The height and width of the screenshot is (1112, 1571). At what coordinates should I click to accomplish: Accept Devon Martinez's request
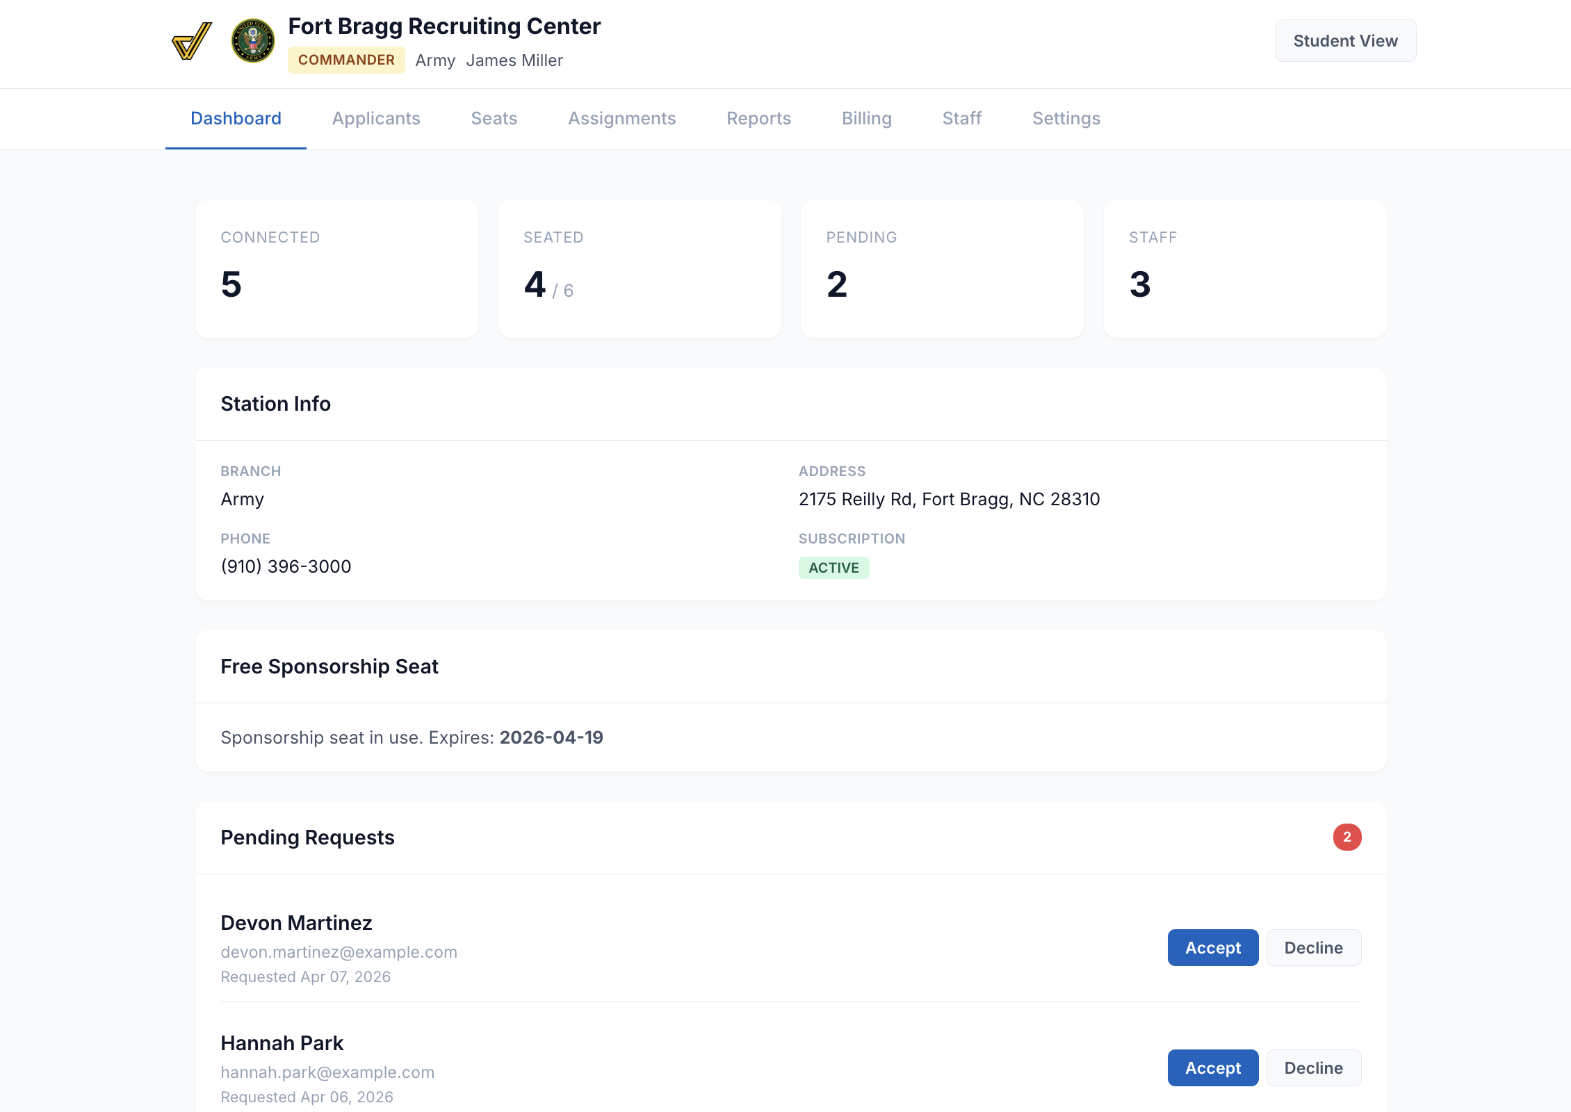pos(1212,947)
